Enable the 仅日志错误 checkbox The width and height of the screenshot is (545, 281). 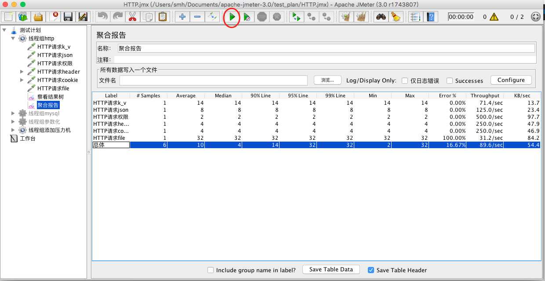(405, 81)
